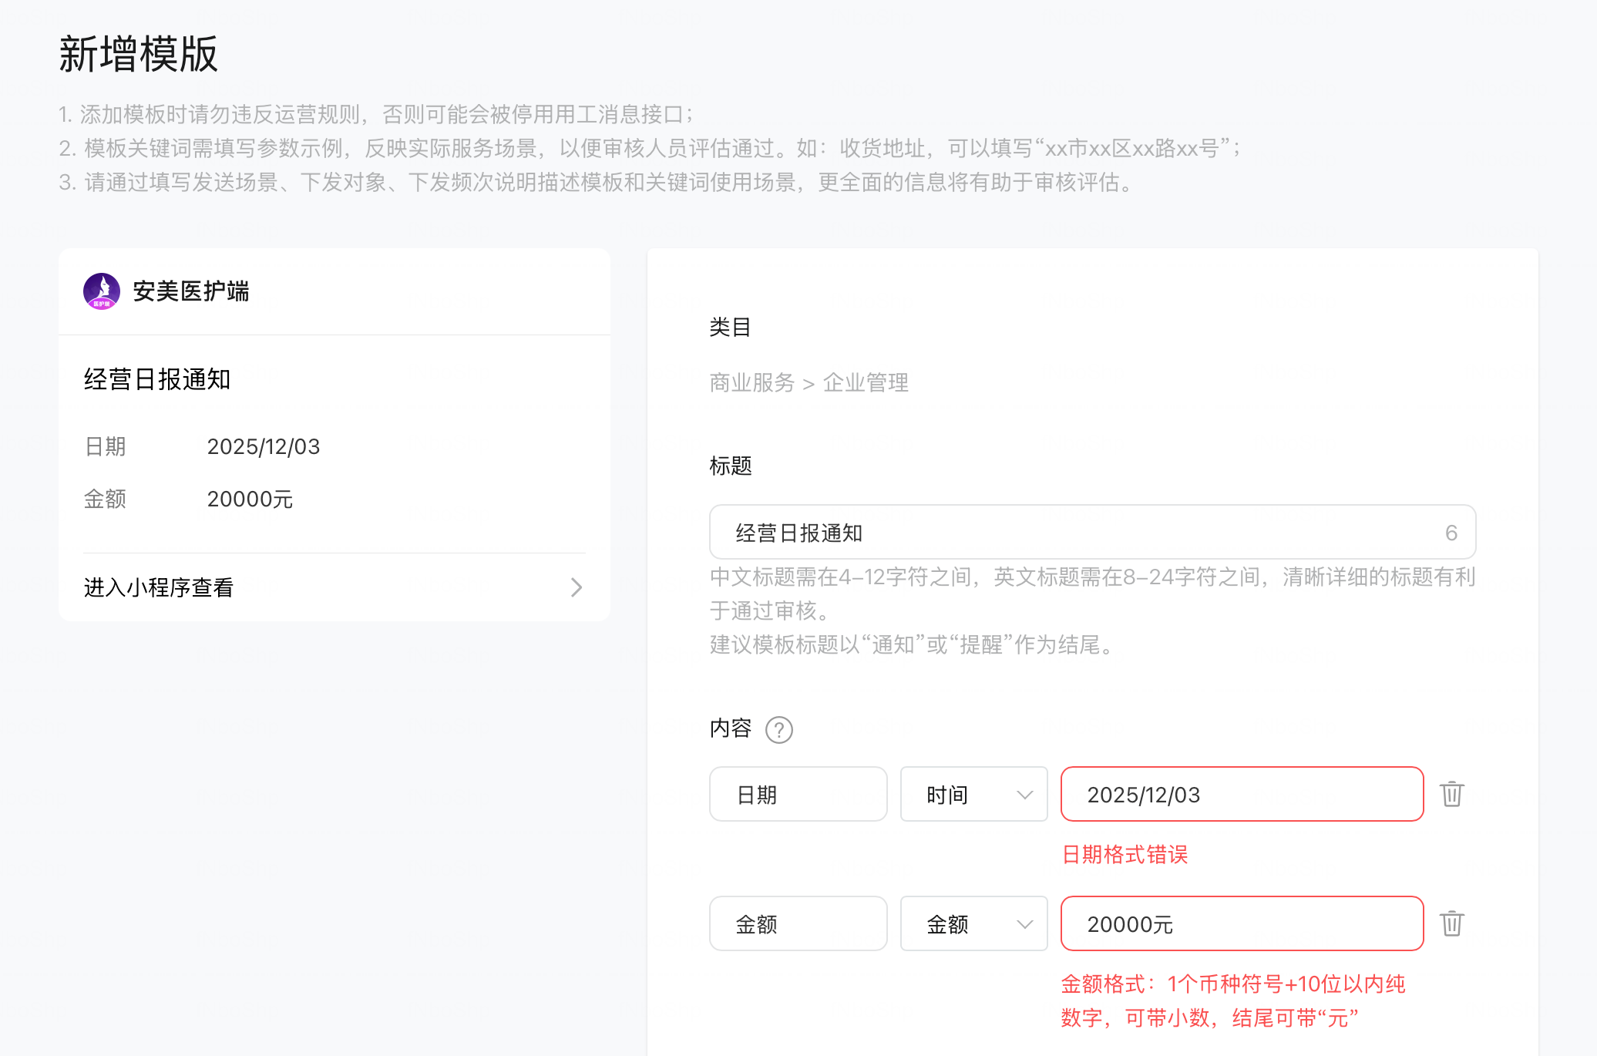Click the 商业服务 > 企业管理 category text
This screenshot has width=1597, height=1056.
click(x=809, y=382)
